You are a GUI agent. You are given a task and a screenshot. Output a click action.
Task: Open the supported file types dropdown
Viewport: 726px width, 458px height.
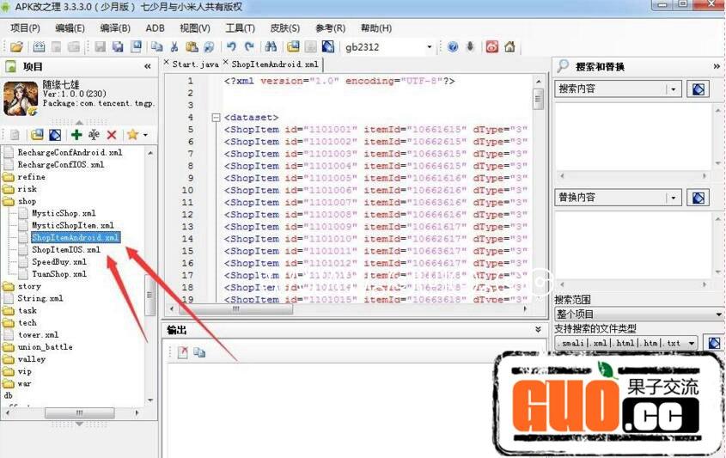[692, 343]
